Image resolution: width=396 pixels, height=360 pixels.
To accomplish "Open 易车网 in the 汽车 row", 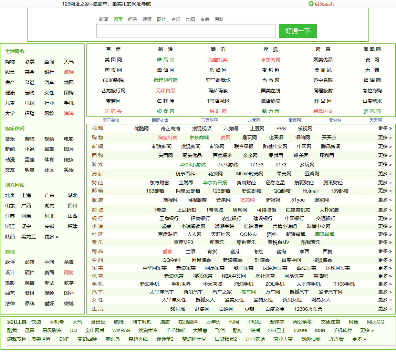I will [249, 292].
